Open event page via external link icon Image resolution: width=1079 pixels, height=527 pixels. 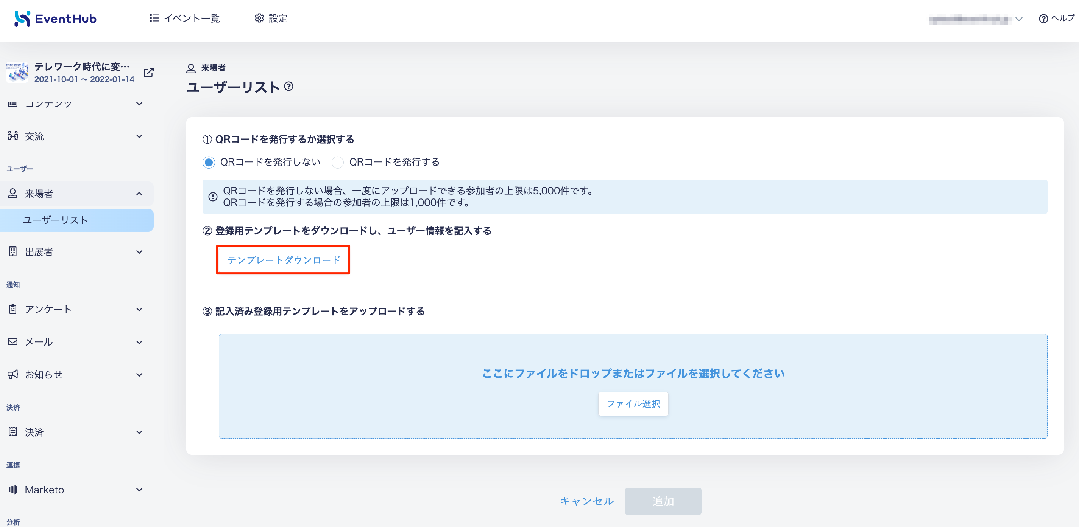pos(149,72)
